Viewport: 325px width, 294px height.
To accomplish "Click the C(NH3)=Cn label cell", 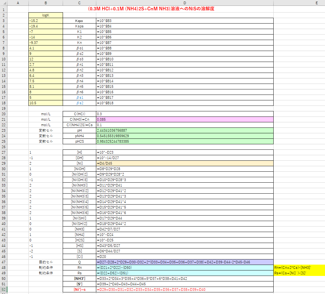I will tap(79, 119).
